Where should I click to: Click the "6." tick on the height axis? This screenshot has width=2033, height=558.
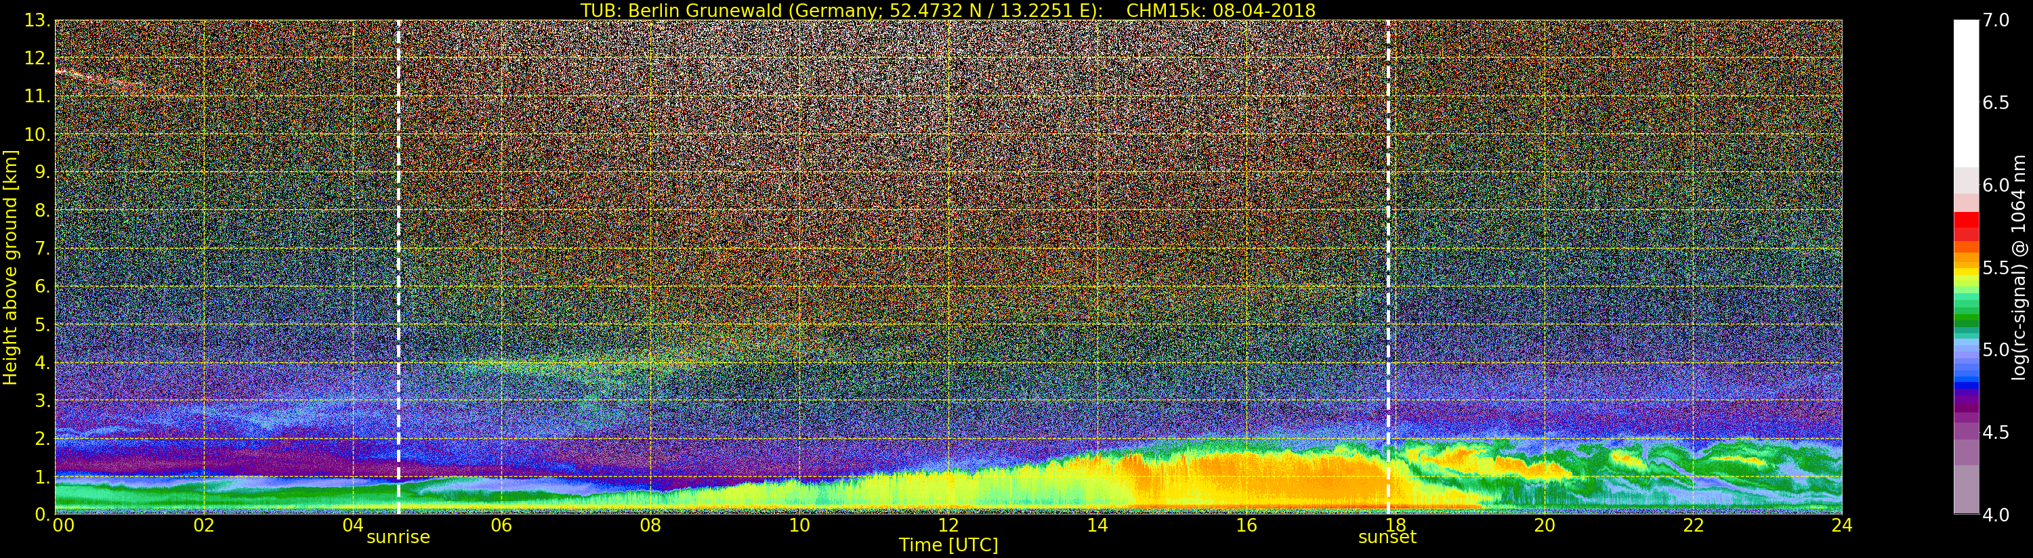coord(42,286)
